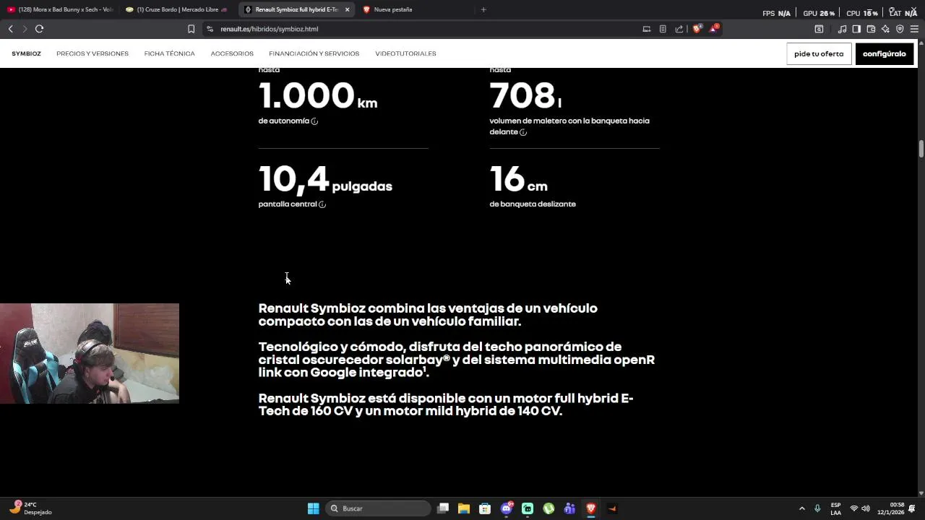Open the tab search icon

tap(819, 29)
